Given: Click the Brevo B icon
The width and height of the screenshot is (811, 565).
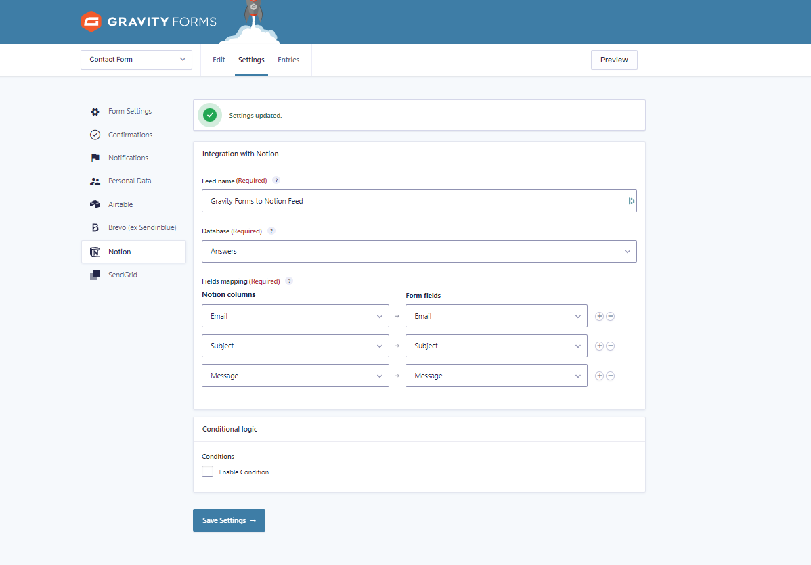Looking at the screenshot, I should (x=95, y=227).
